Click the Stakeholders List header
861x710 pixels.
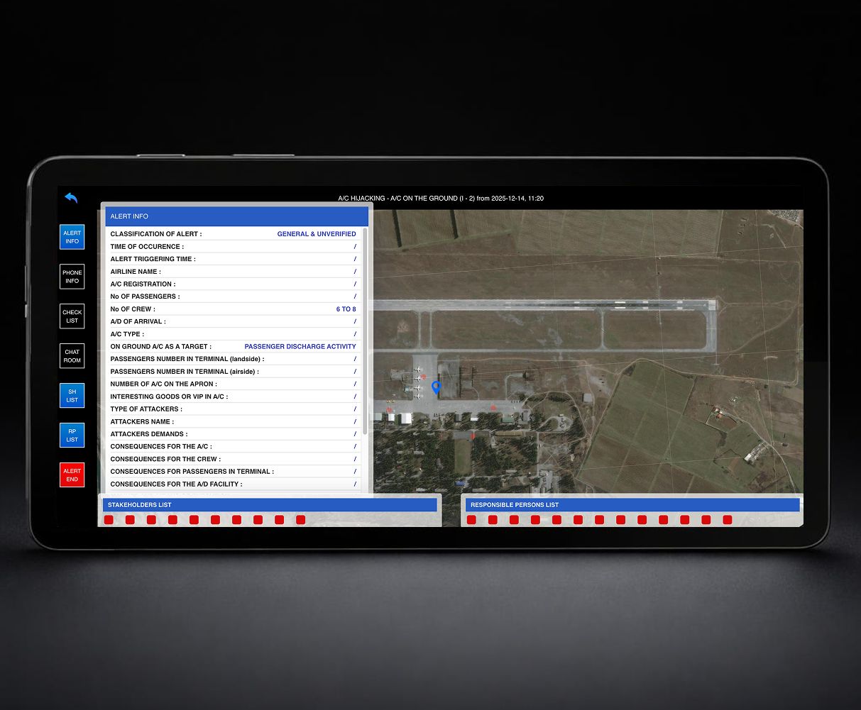270,505
